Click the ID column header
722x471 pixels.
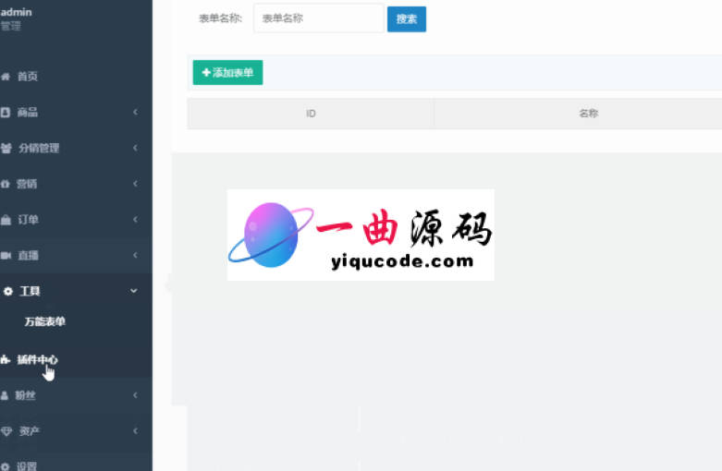pos(311,114)
